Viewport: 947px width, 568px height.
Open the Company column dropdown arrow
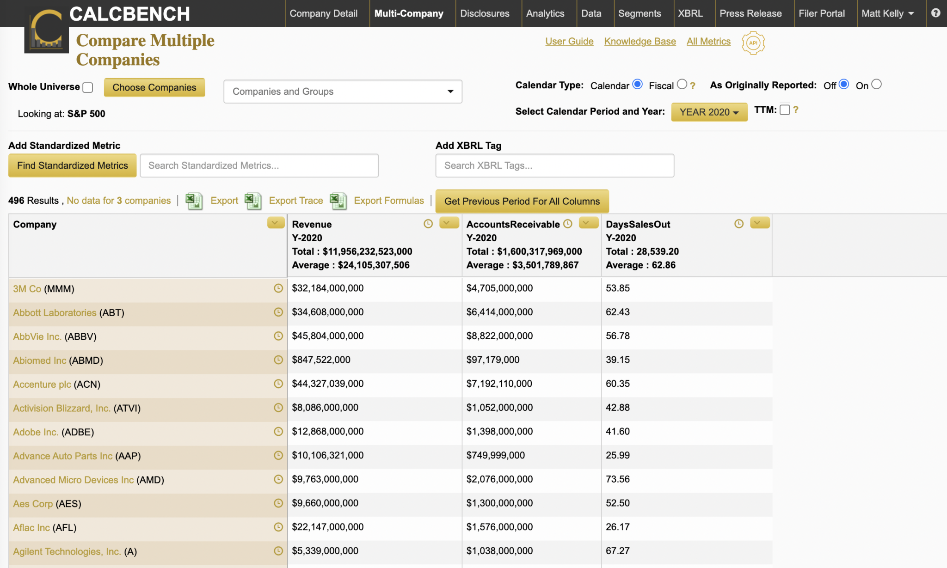pos(275,223)
